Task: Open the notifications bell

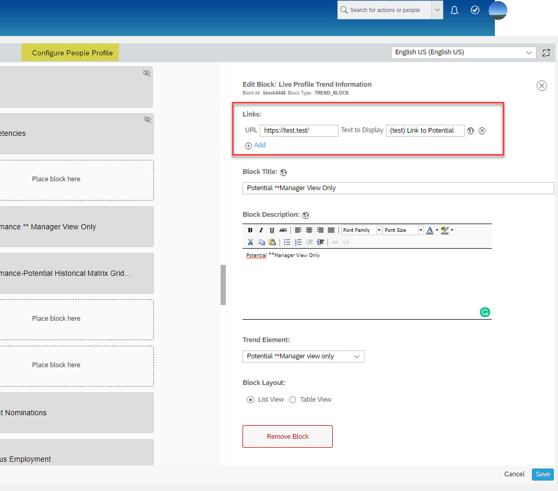Action: point(454,10)
